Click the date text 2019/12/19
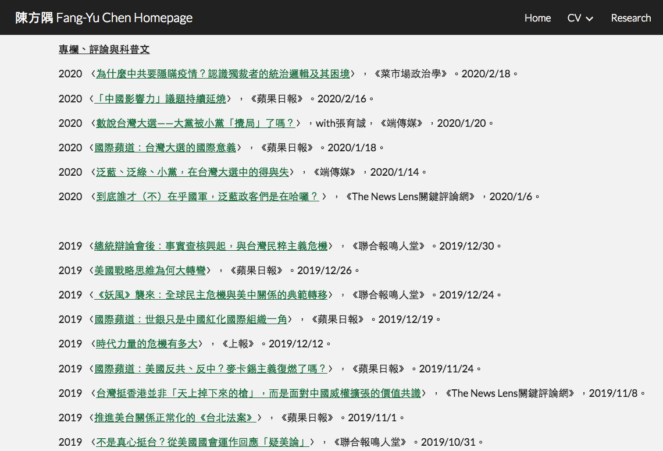663x451 pixels. 405,320
